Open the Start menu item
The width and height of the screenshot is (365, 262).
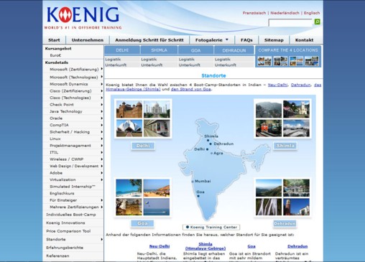coord(54,40)
